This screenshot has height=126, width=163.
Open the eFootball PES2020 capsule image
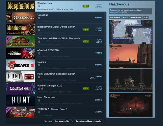pos(21,53)
